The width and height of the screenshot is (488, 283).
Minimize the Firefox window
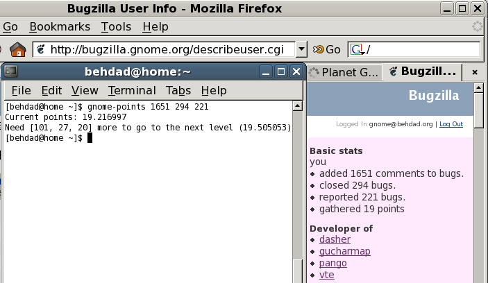coord(447,8)
